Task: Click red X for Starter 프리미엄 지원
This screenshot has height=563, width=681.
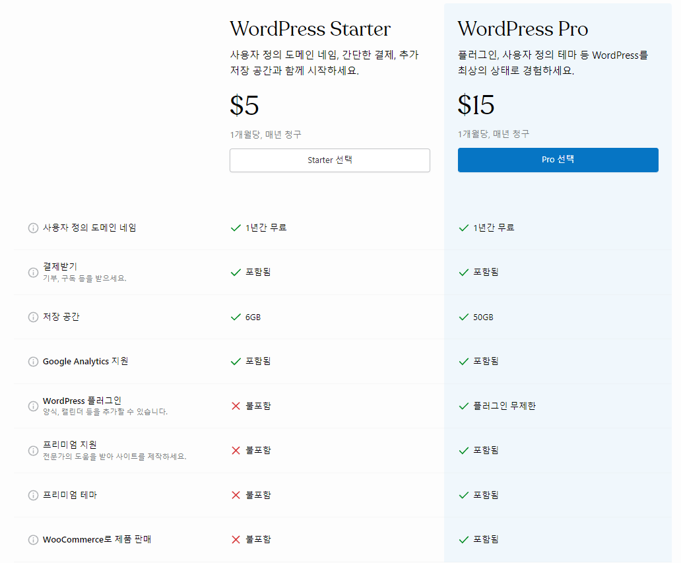Action: coord(236,451)
